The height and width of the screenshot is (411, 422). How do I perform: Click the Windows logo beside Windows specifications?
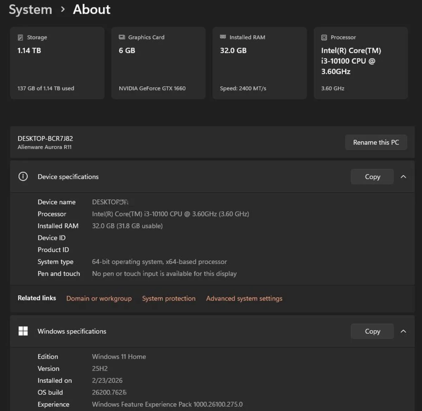point(23,331)
